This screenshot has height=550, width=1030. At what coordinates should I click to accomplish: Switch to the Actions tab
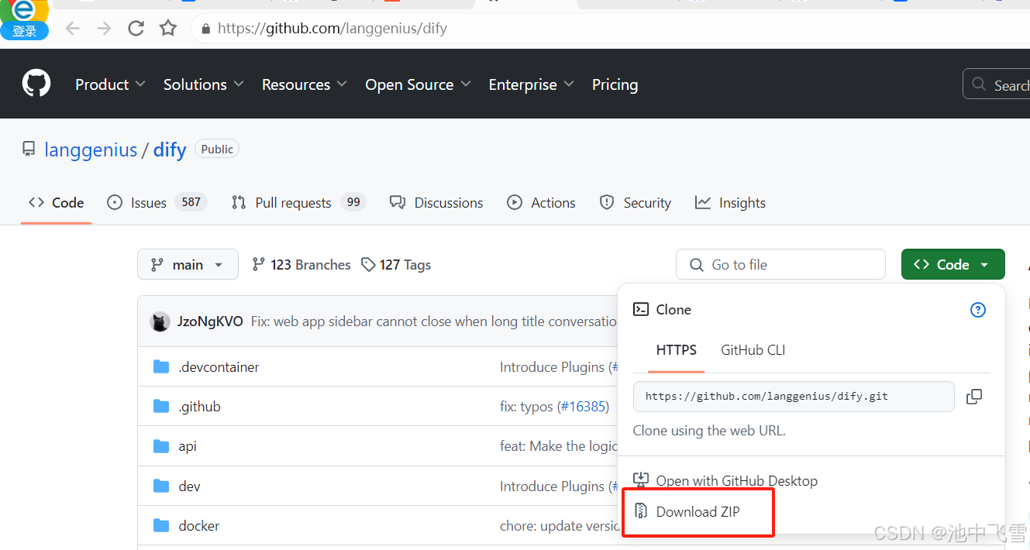[541, 202]
